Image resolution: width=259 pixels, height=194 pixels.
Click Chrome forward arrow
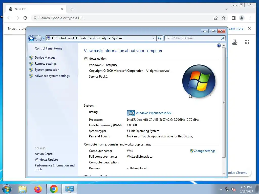17,18
